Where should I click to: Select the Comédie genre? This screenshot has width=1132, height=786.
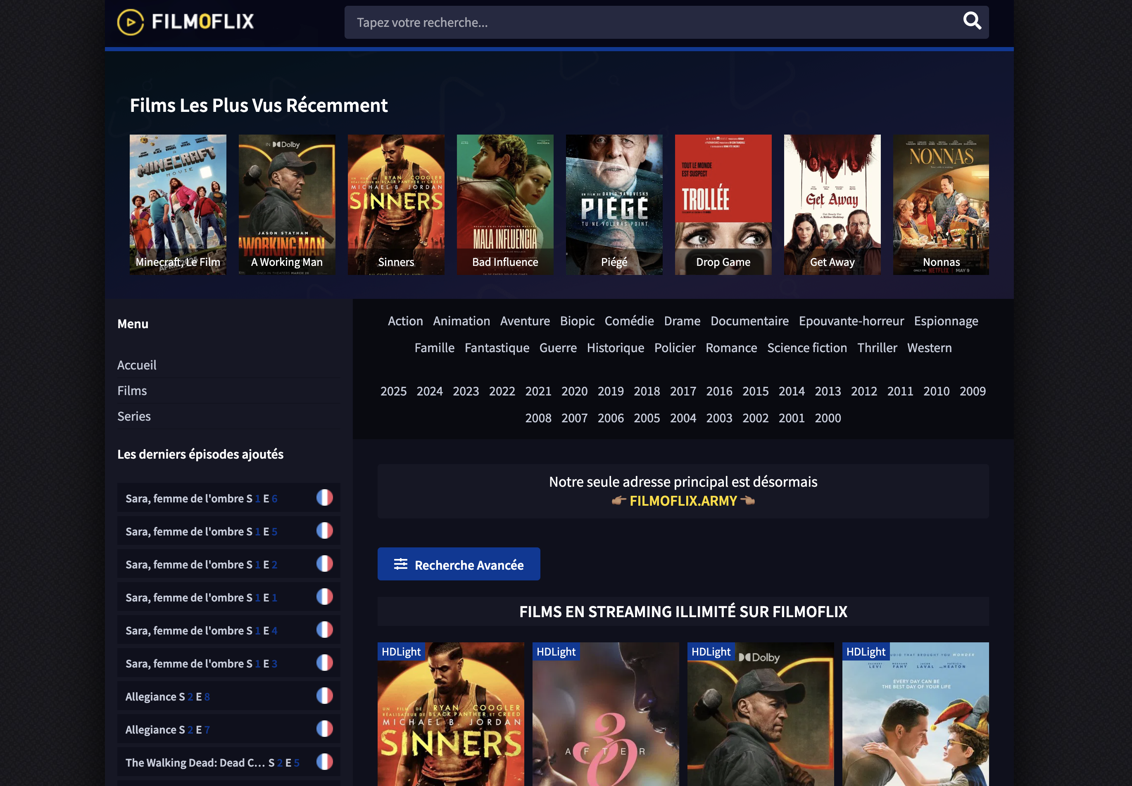629,321
